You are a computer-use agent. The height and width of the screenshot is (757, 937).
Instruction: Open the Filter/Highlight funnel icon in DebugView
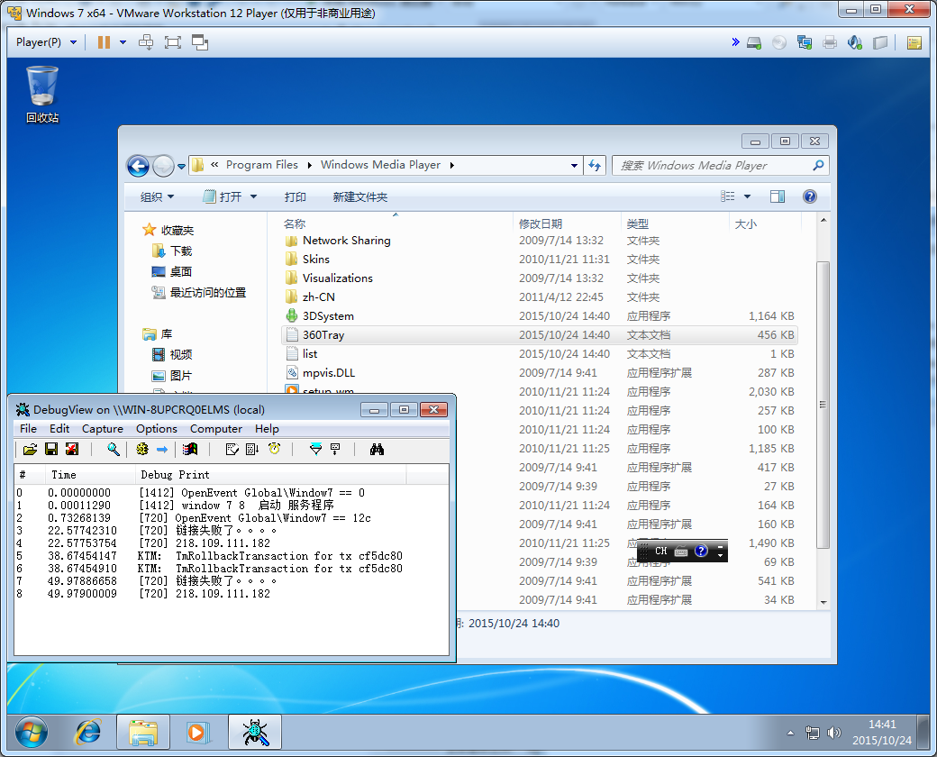coord(315,449)
